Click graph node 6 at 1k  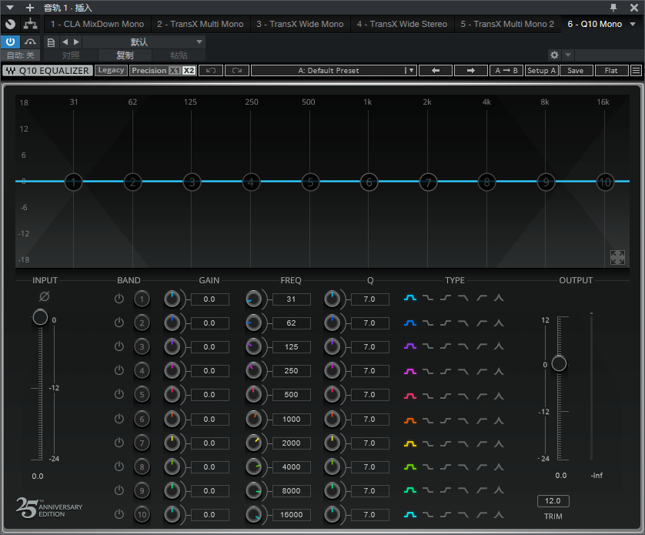[x=369, y=182]
